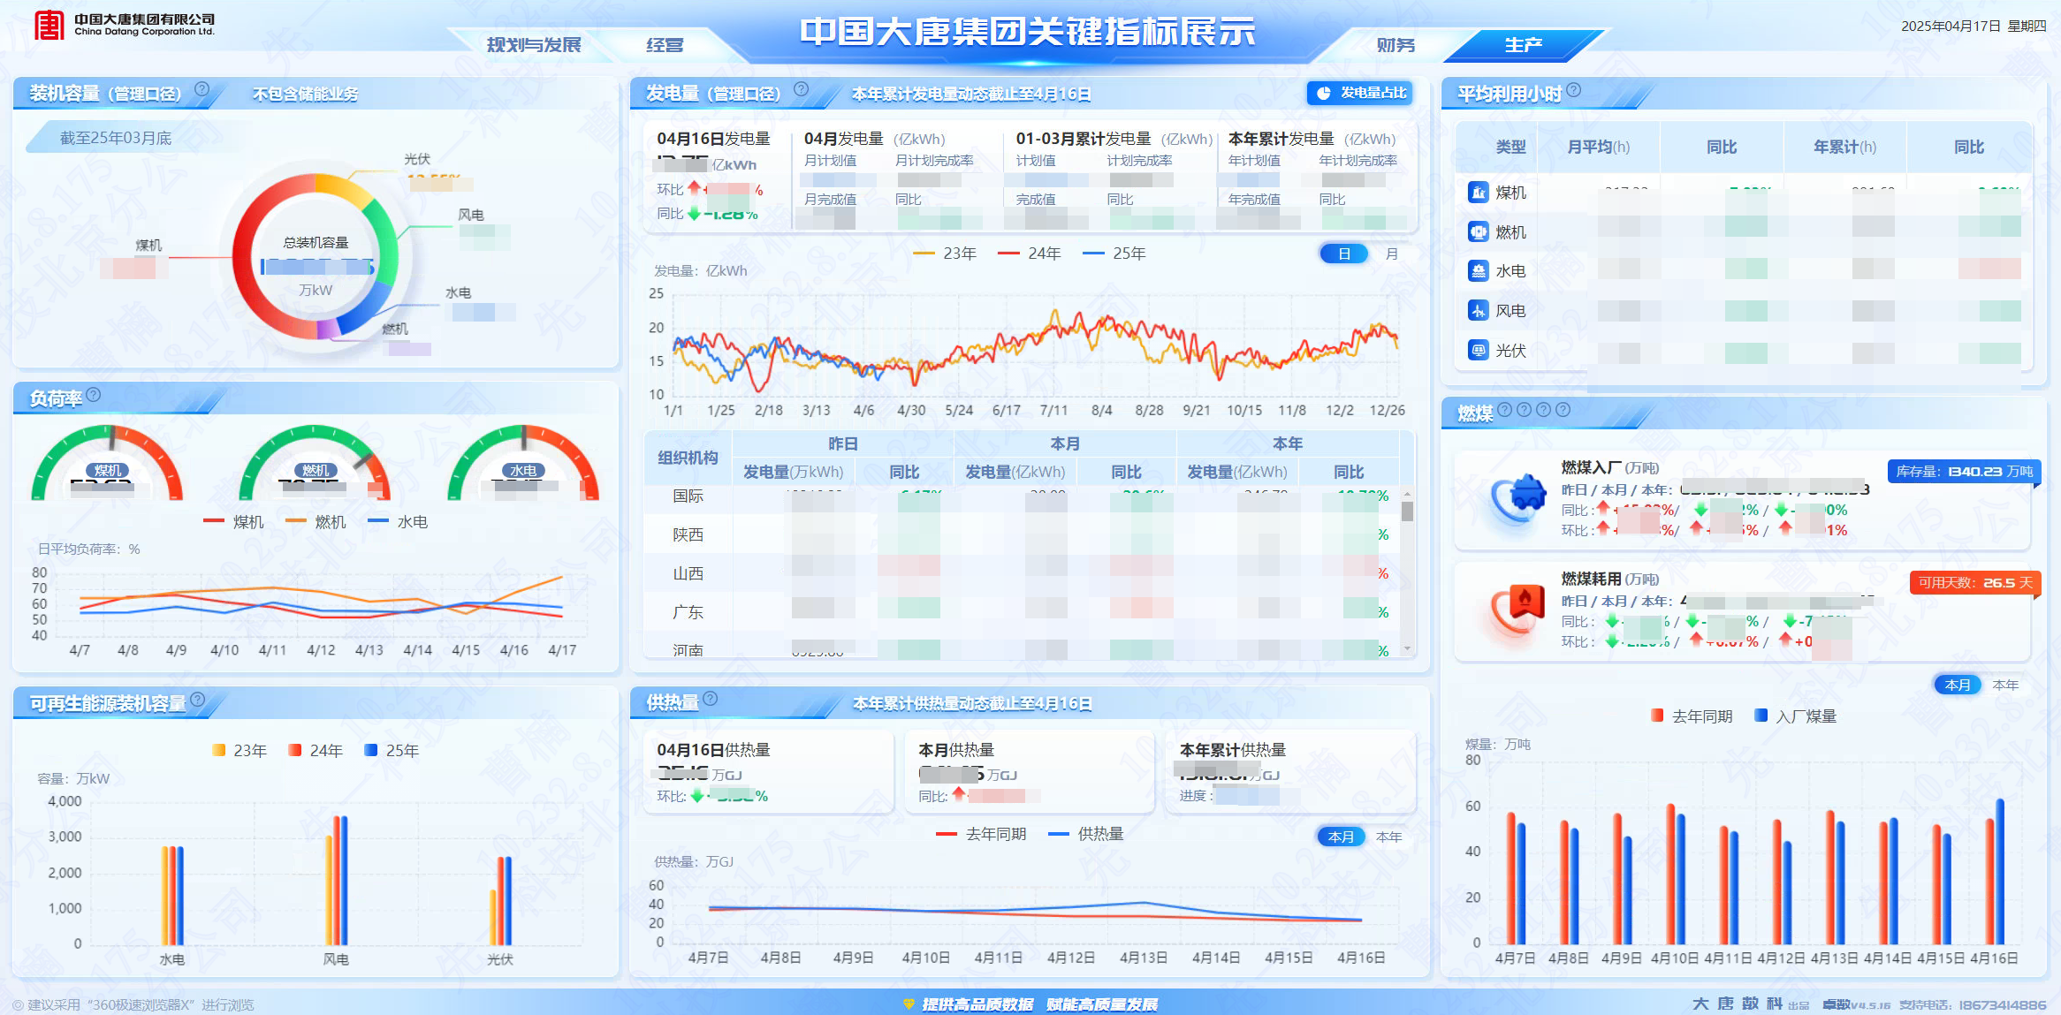Image resolution: width=2061 pixels, height=1015 pixels.
Task: Click the Datang red logo
Action: (x=49, y=26)
